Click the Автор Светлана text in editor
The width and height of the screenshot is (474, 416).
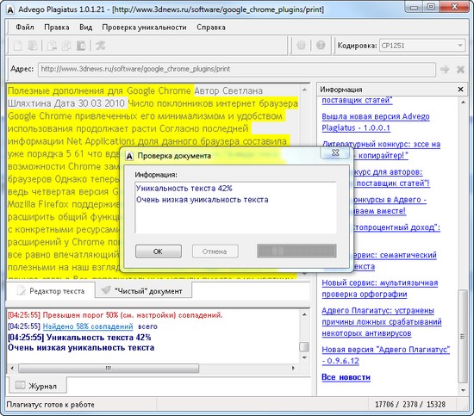[x=228, y=90]
